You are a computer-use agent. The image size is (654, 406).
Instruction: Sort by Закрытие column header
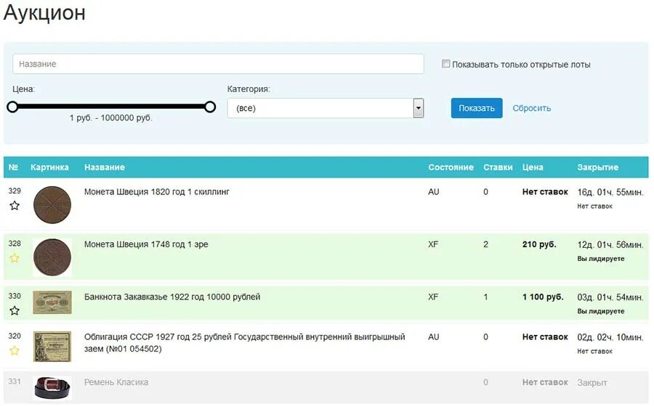click(x=598, y=167)
